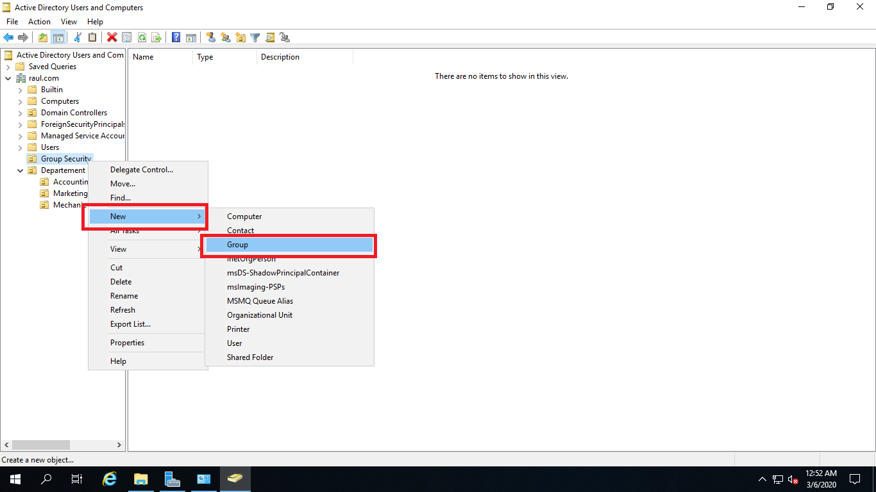876x492 pixels.
Task: Click the Create New Group toolbar icon
Action: 225,37
